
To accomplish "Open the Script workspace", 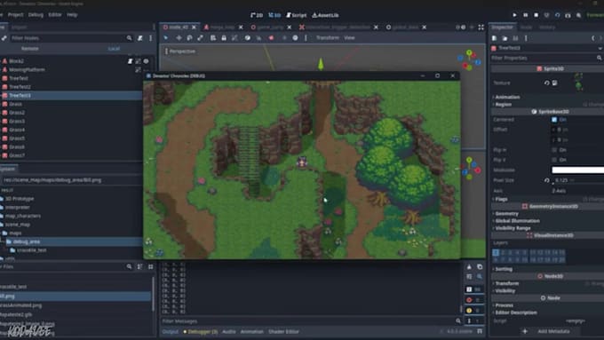I will tap(296, 15).
